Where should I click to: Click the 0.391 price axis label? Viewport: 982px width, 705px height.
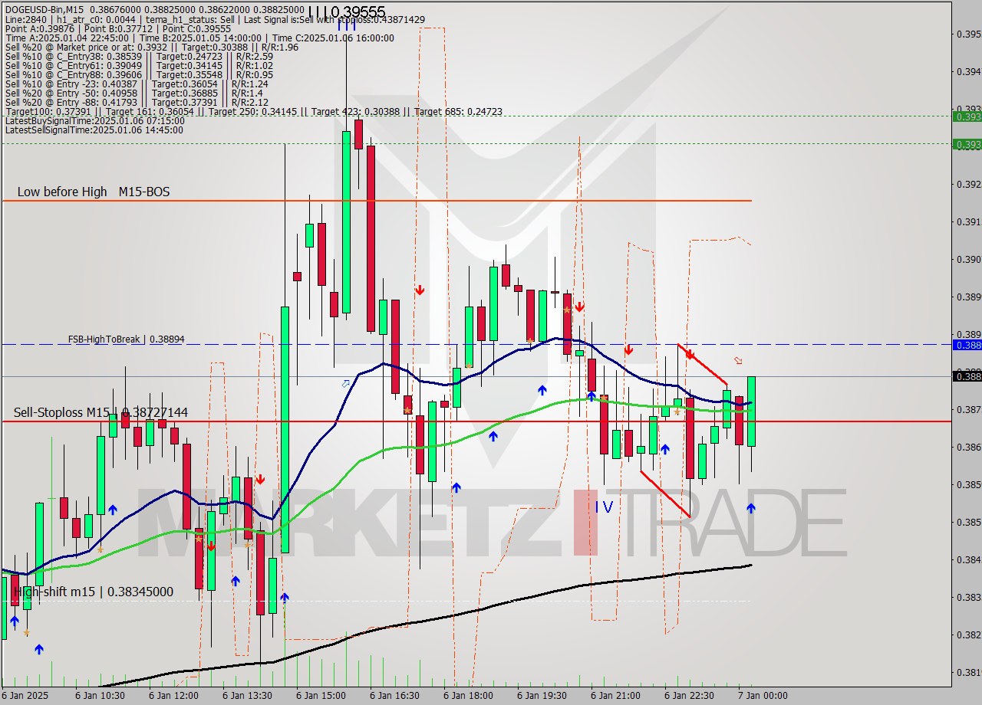968,221
